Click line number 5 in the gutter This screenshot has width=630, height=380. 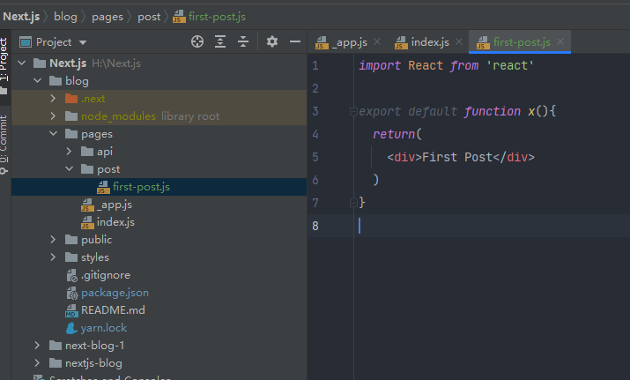(315, 157)
